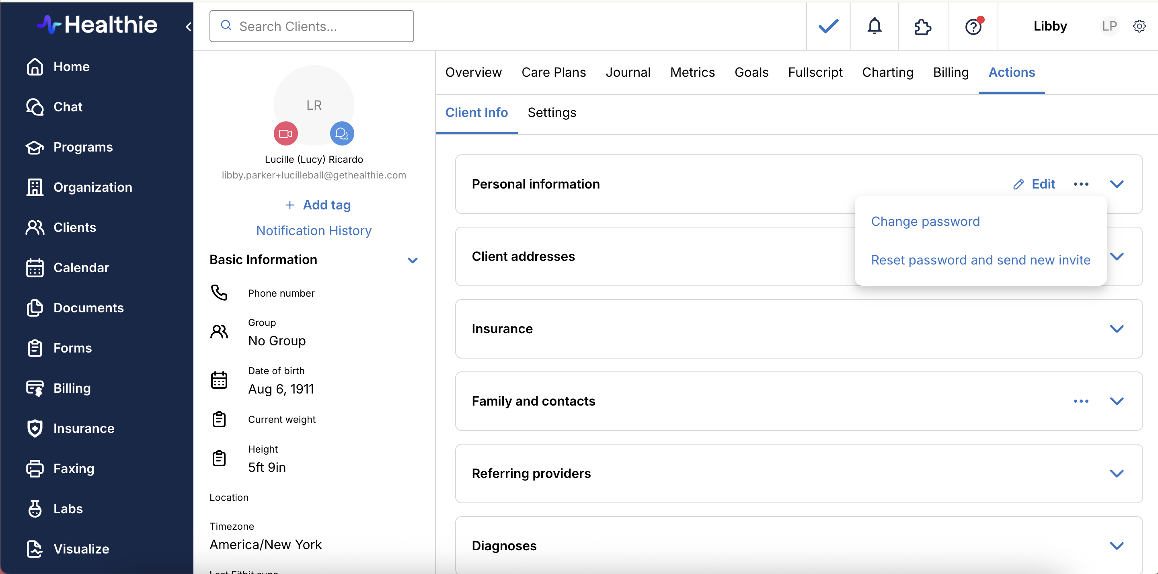Open the Settings sub-tab

(x=552, y=113)
